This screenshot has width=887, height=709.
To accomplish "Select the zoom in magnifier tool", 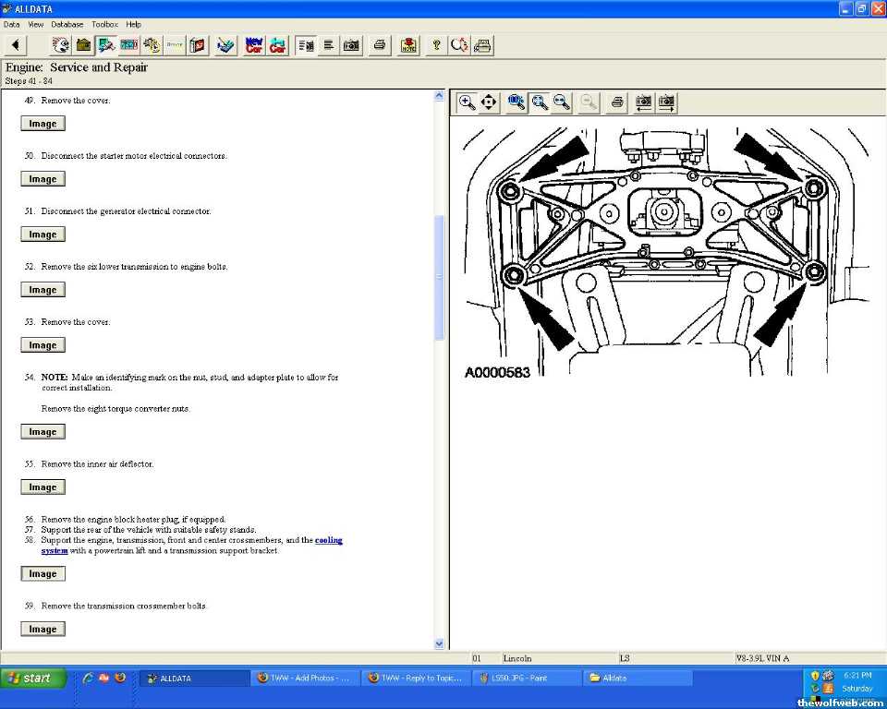I will click(468, 102).
